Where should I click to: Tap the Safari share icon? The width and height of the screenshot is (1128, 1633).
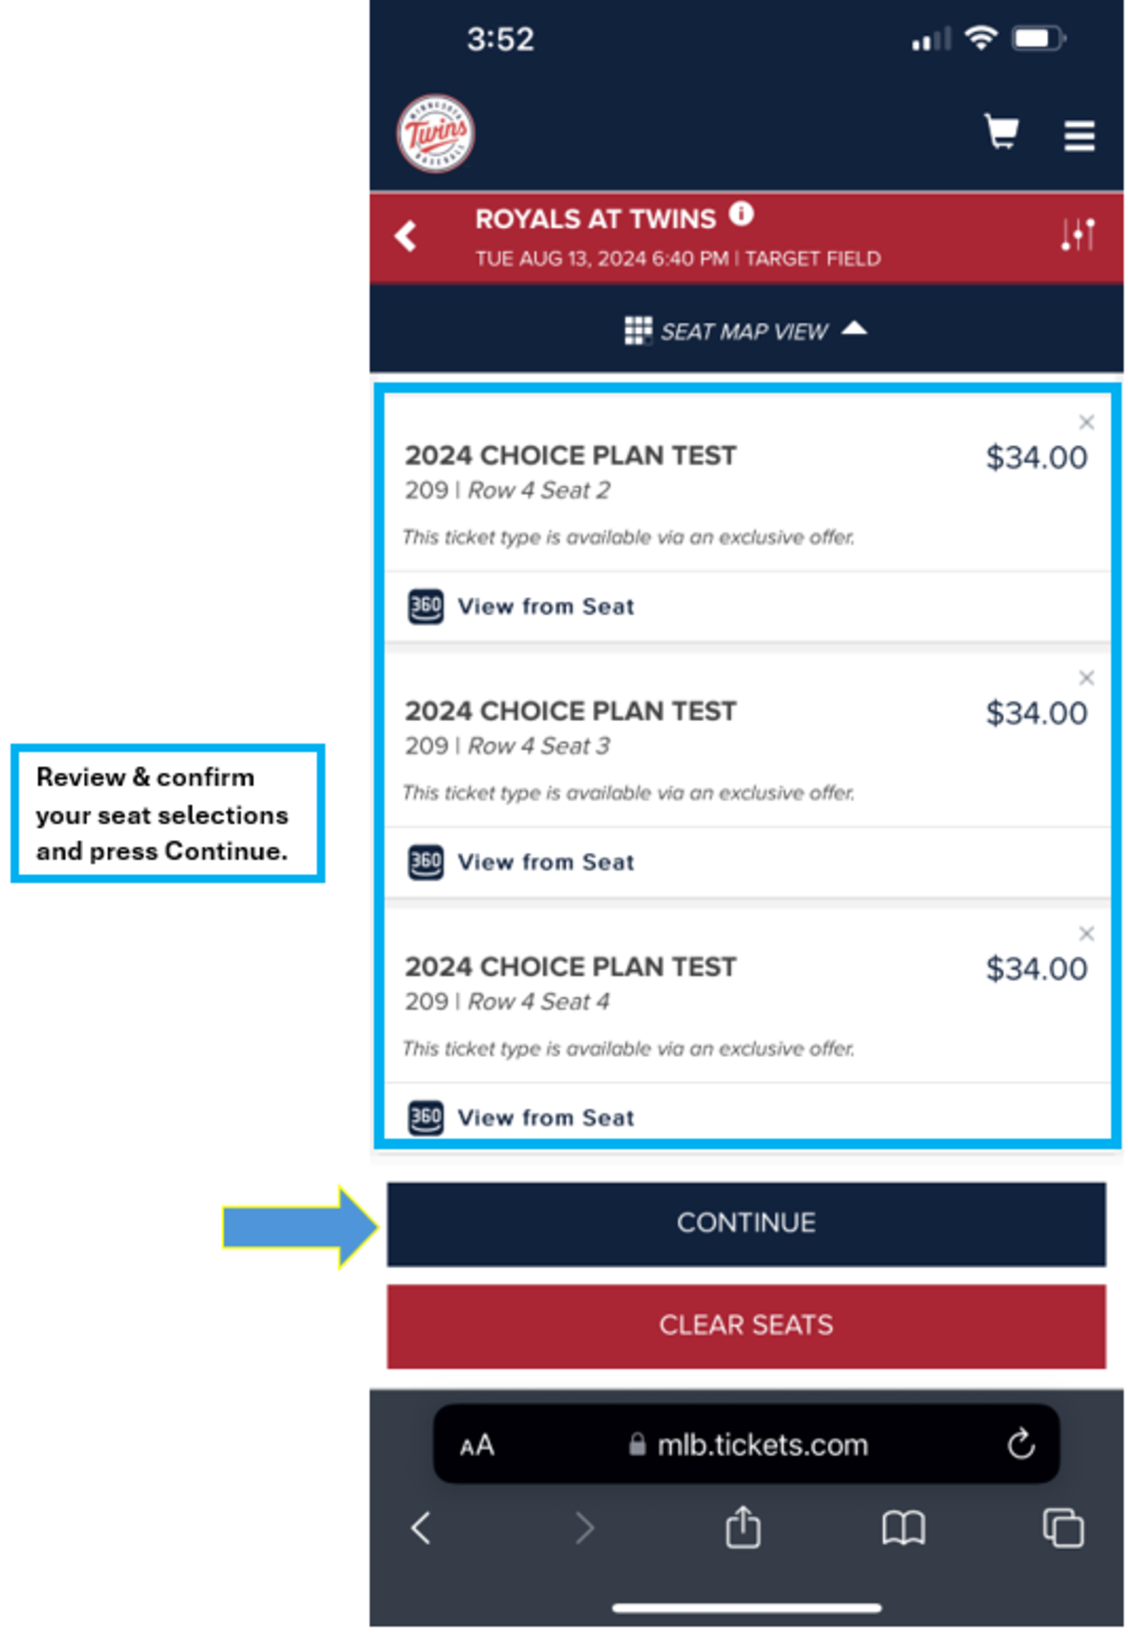pyautogui.click(x=743, y=1527)
